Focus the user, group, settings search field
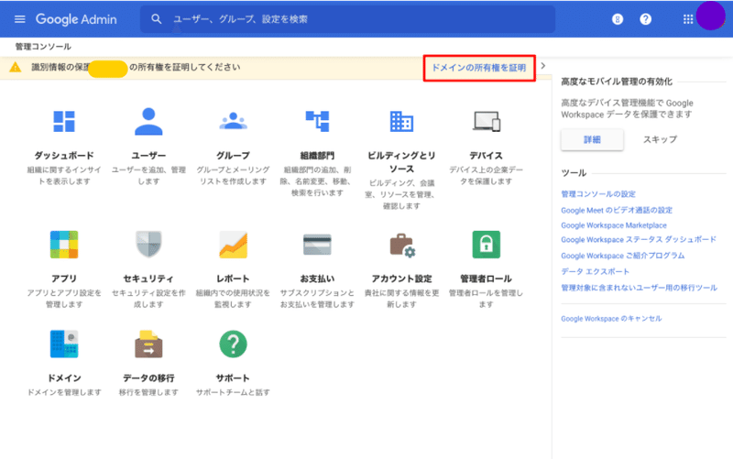The image size is (733, 459). click(x=347, y=19)
